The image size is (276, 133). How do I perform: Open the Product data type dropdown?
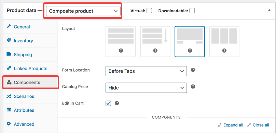tap(83, 11)
